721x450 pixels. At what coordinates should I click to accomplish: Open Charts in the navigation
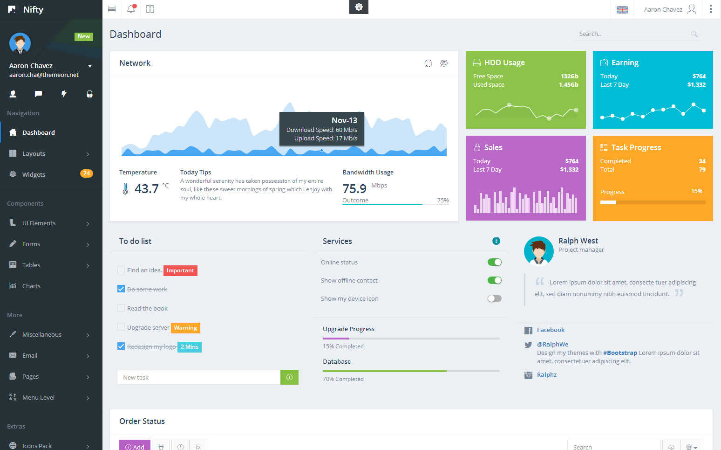coord(51,286)
